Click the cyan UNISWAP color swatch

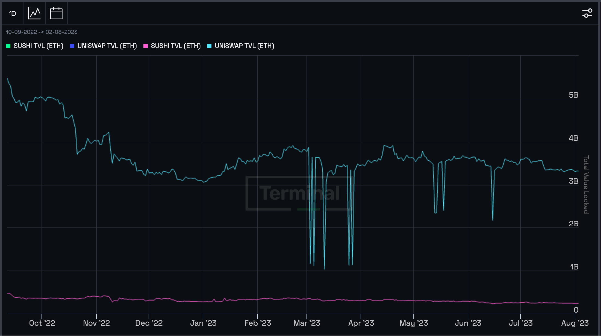point(209,46)
